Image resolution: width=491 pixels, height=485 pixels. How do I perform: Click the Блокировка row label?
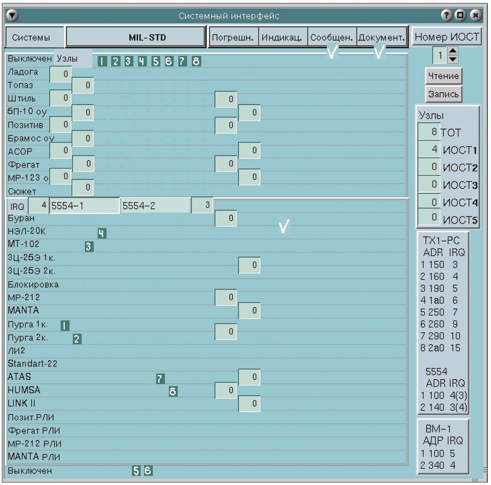point(33,285)
